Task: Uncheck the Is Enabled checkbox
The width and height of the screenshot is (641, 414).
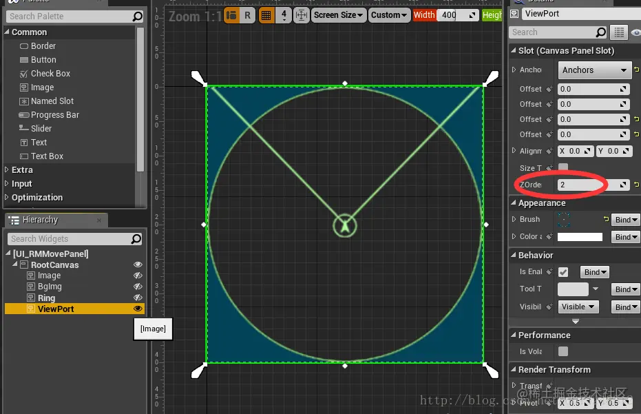Action: [563, 272]
